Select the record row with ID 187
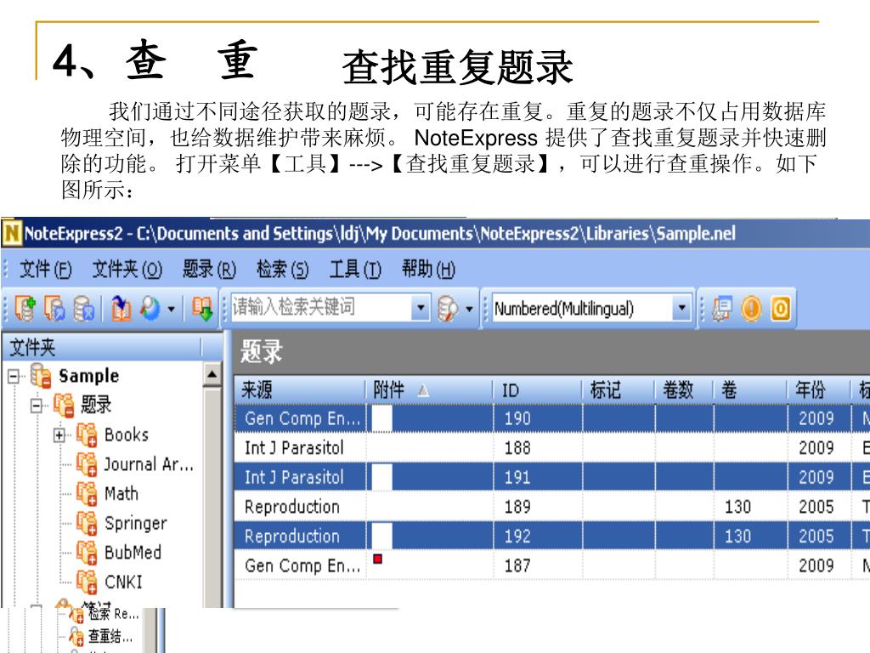 pyautogui.click(x=552, y=565)
